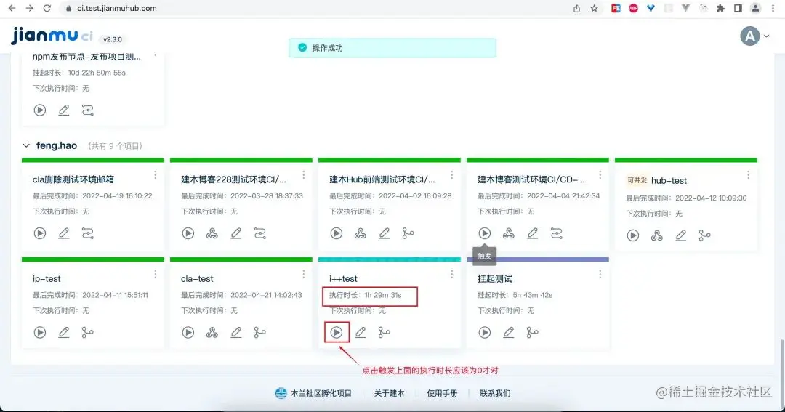
Task: Edit the hub-test project
Action: (681, 235)
